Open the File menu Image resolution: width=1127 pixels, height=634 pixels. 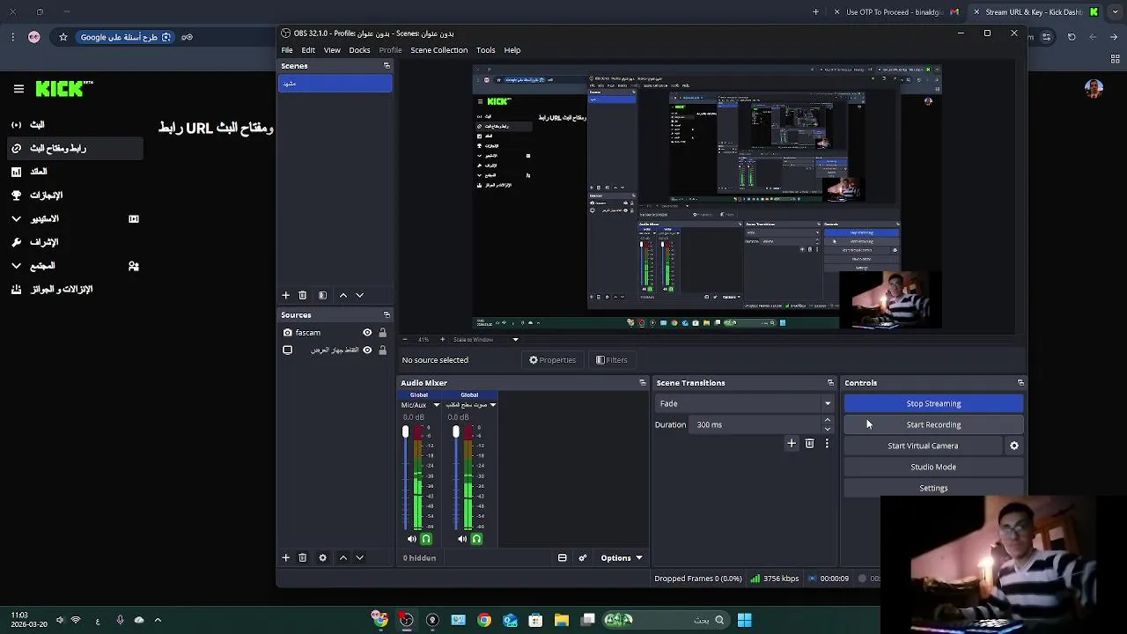point(287,50)
